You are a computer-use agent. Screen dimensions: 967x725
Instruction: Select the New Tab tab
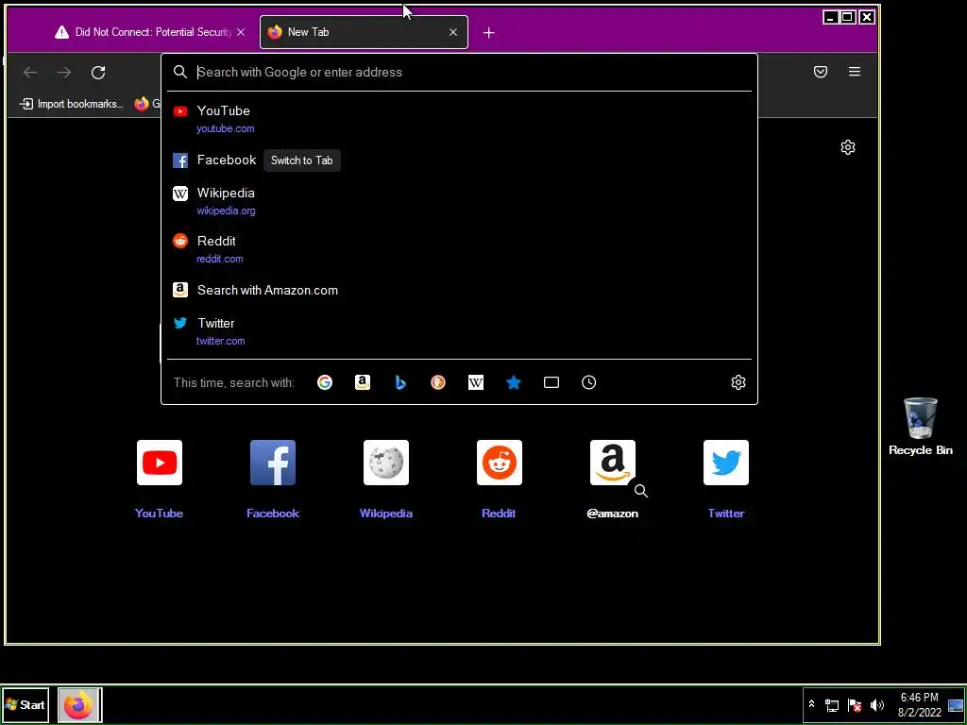point(364,32)
